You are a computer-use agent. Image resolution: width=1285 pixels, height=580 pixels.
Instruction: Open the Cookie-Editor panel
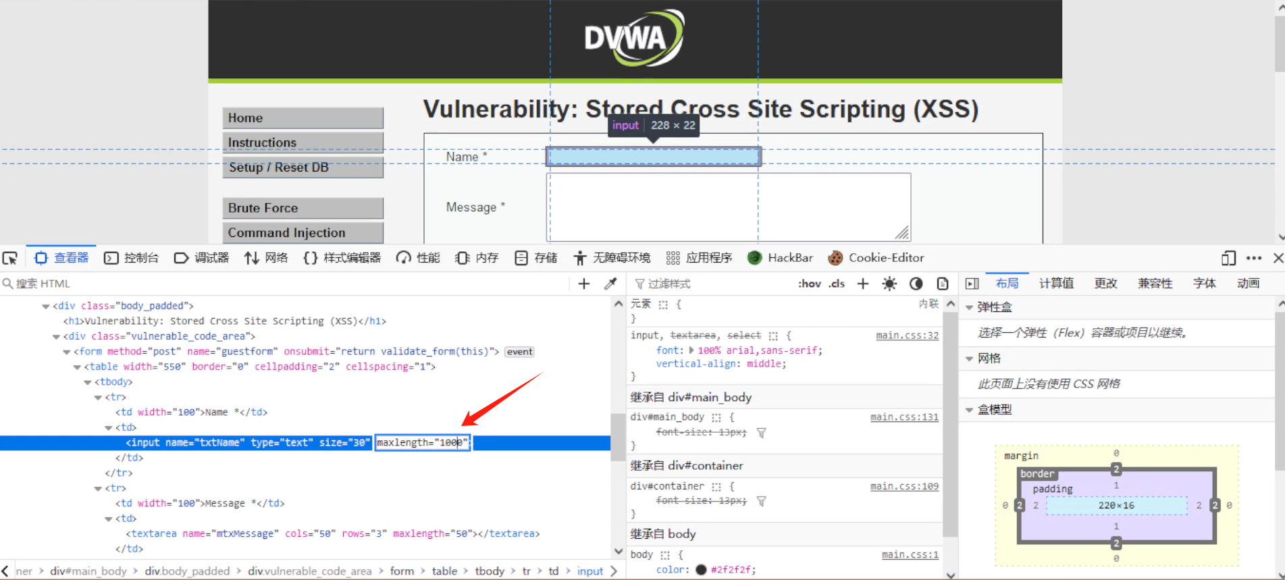(x=876, y=258)
